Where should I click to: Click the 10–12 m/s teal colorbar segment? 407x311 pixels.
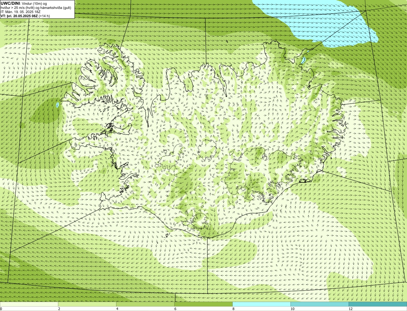(x=320, y=304)
